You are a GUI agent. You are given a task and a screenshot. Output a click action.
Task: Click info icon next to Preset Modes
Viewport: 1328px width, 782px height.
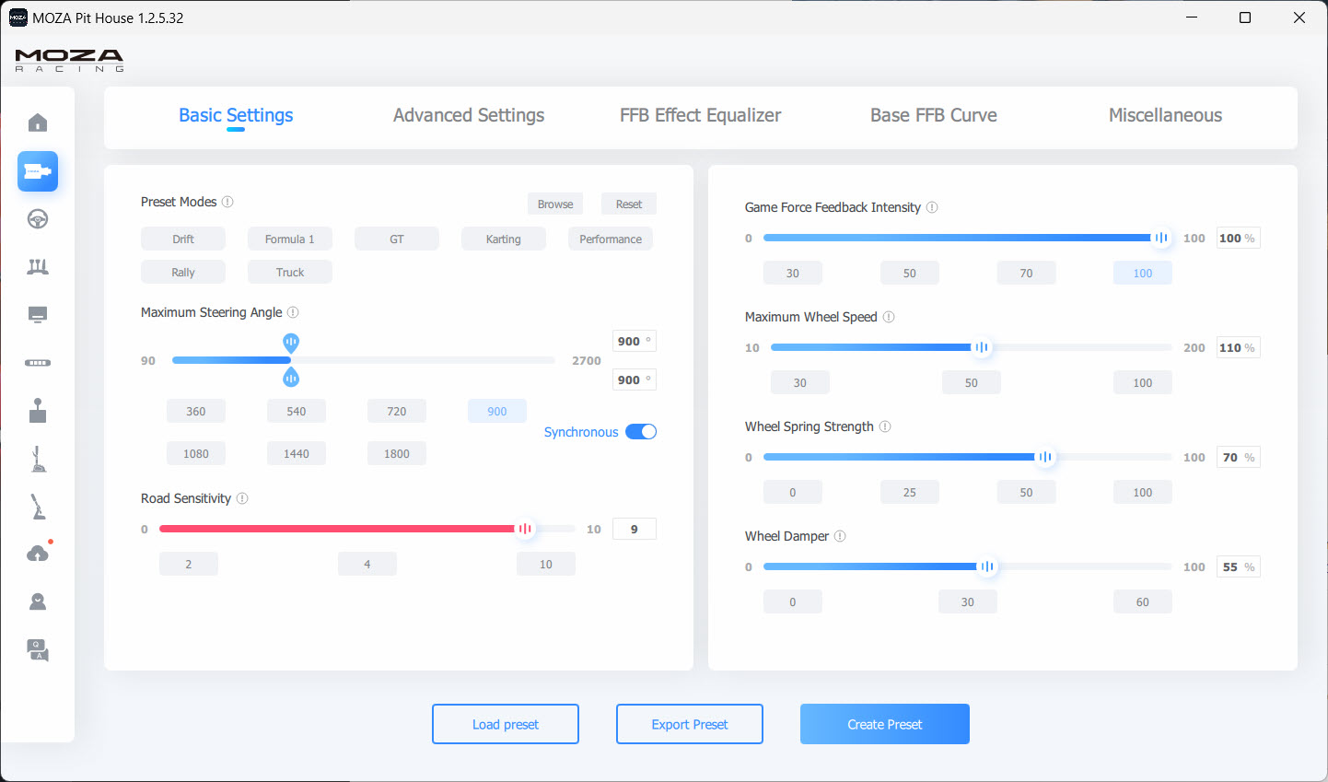[x=227, y=202]
